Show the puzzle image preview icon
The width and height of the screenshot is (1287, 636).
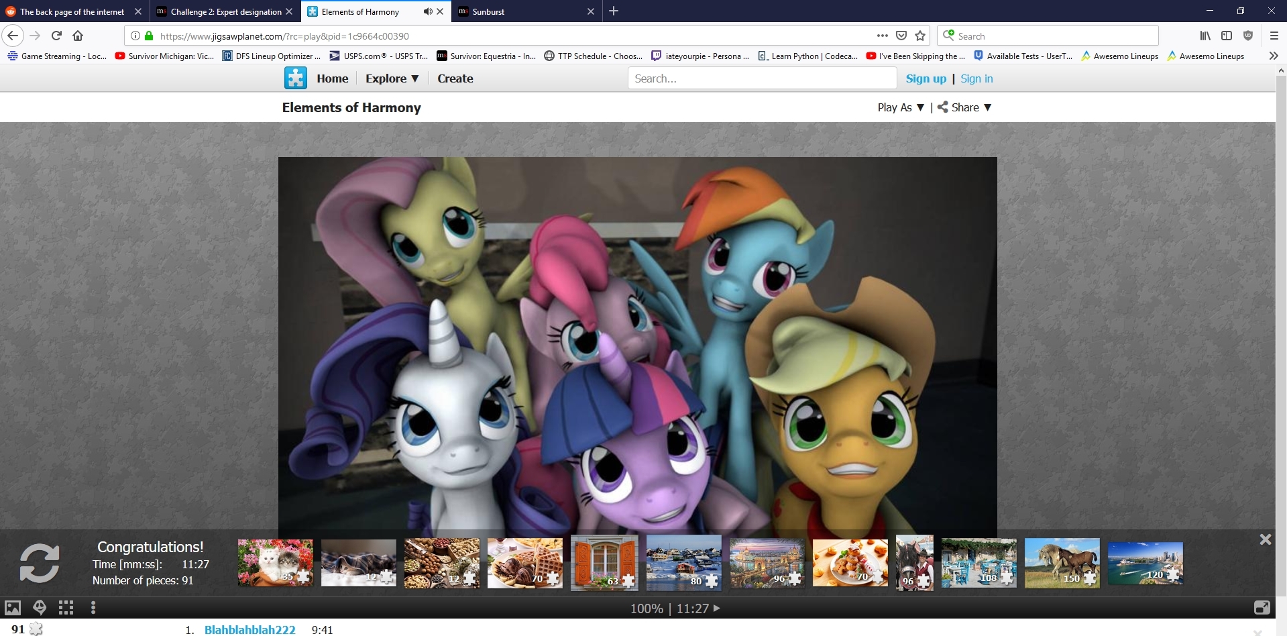(x=13, y=608)
